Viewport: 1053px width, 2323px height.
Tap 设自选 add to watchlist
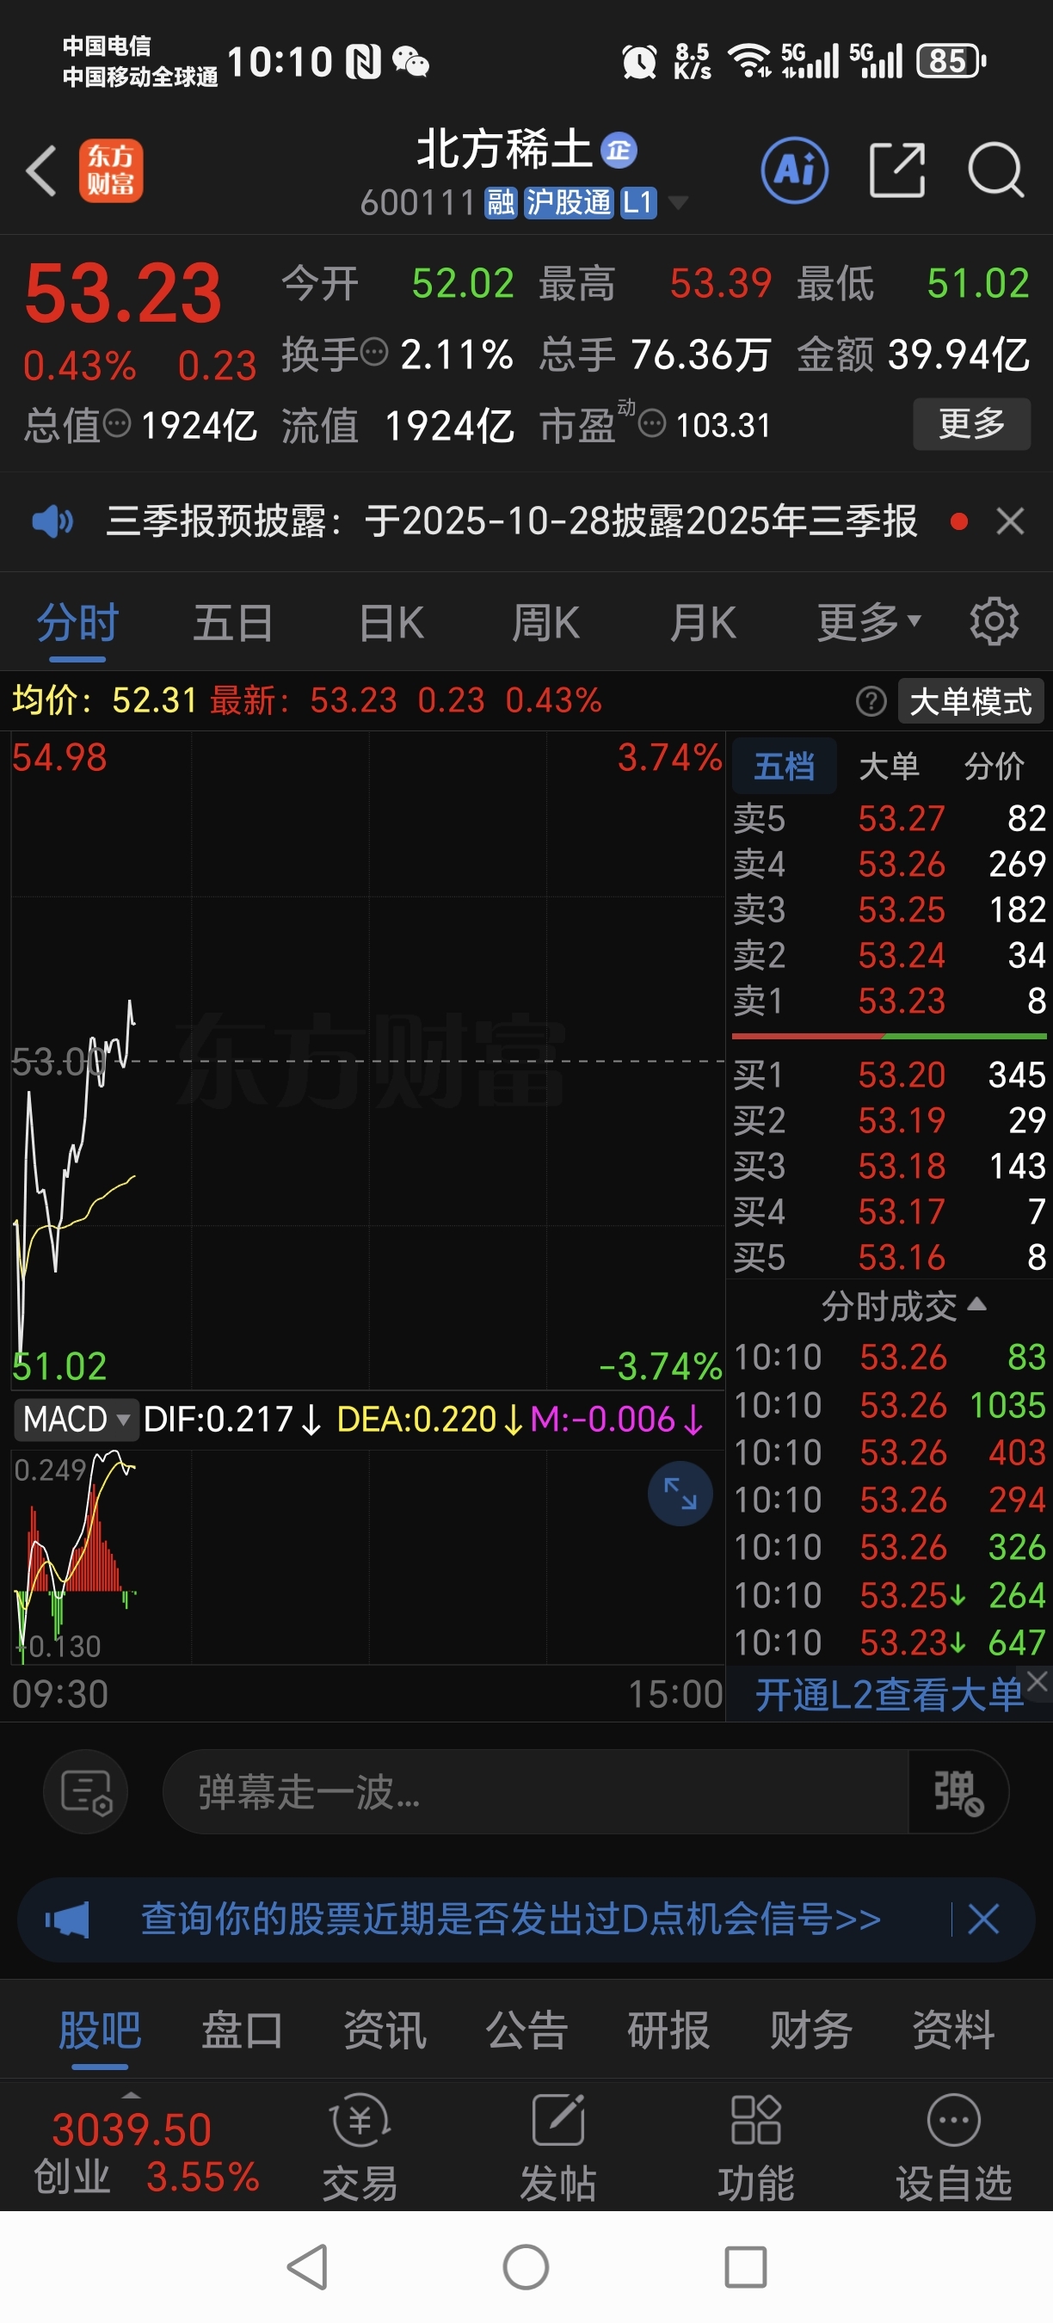coord(954,2148)
